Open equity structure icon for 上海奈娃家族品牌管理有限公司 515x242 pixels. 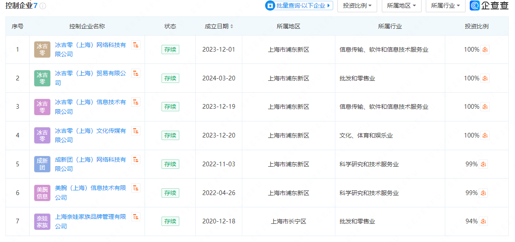[136, 217]
